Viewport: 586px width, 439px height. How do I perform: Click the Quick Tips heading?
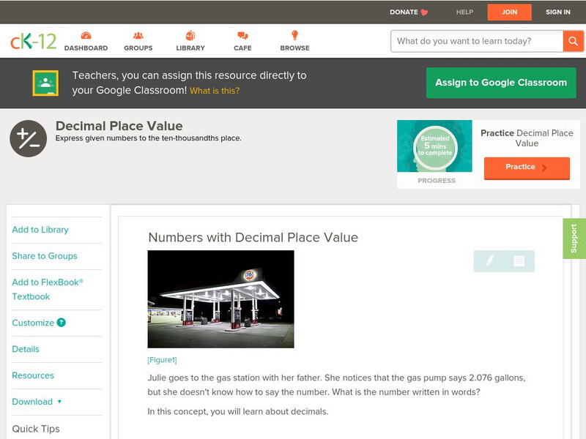click(36, 429)
